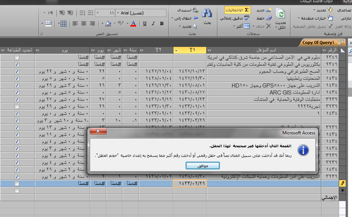Click the bulleted list icon
Image resolution: width=352 pixels, height=217 pixels.
coord(90,13)
